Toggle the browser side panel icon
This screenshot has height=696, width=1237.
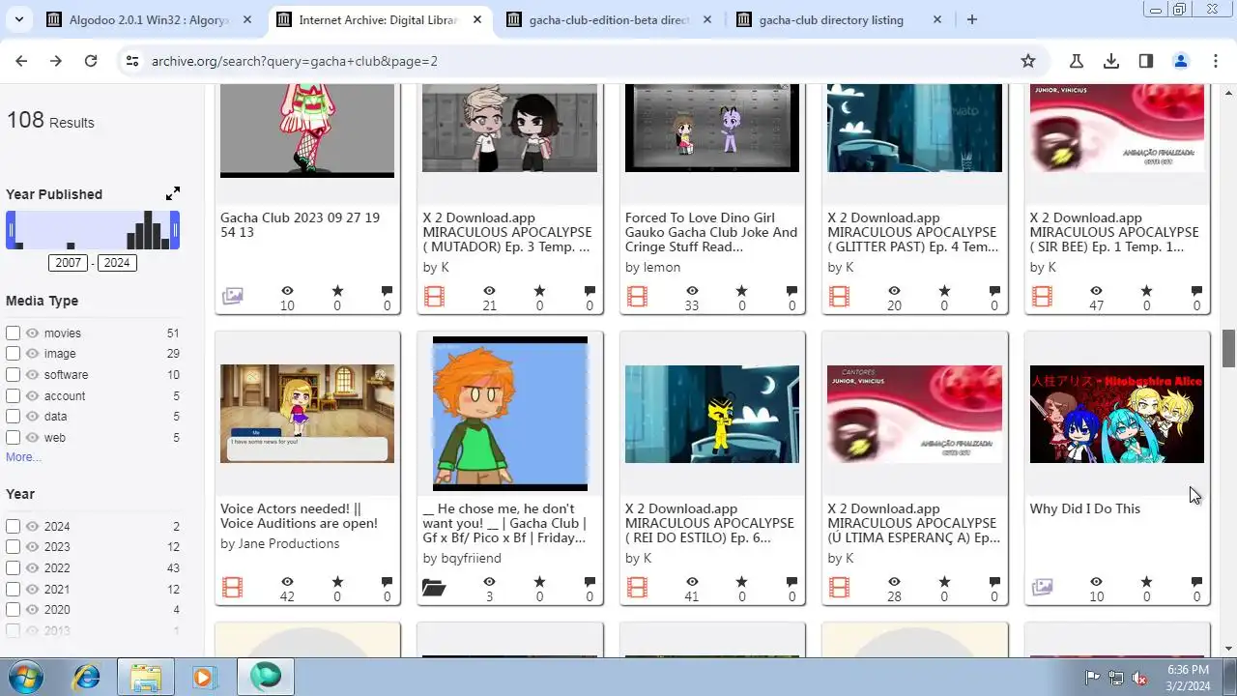[1146, 61]
